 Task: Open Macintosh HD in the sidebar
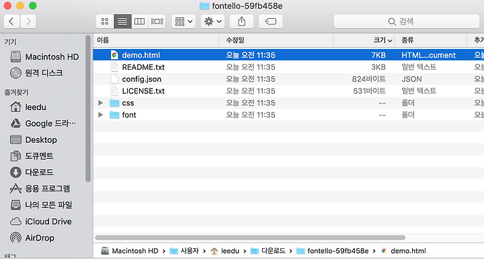pyautogui.click(x=44, y=56)
